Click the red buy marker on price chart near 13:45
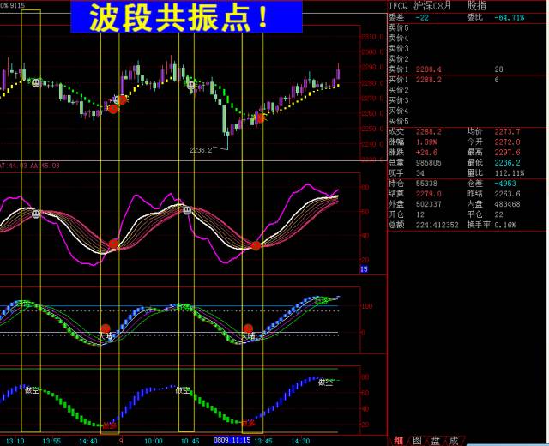The width and height of the screenshot is (549, 446). pos(261,118)
